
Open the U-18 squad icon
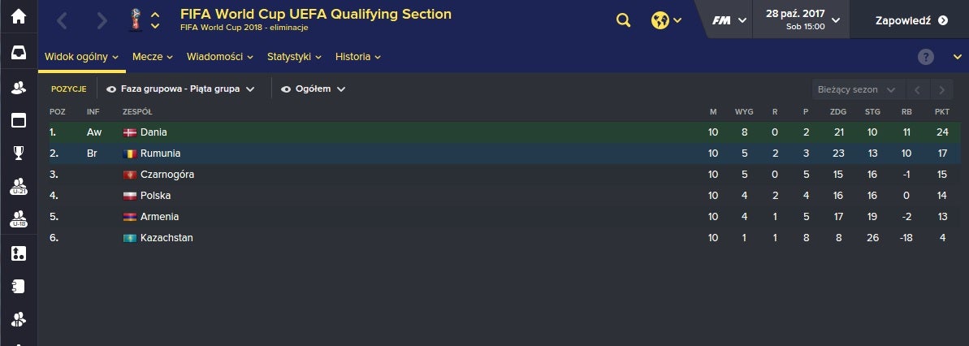19,218
